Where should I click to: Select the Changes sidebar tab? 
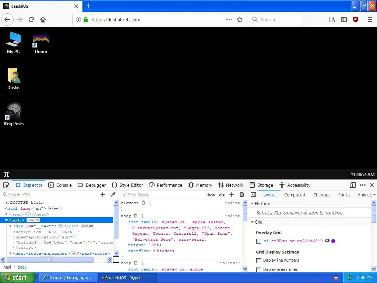[322, 195]
